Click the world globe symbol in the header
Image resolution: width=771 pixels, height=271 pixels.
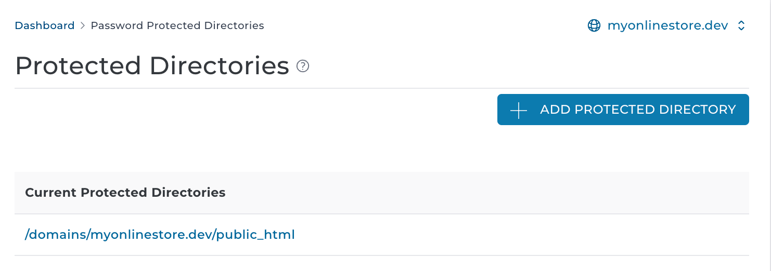click(594, 25)
